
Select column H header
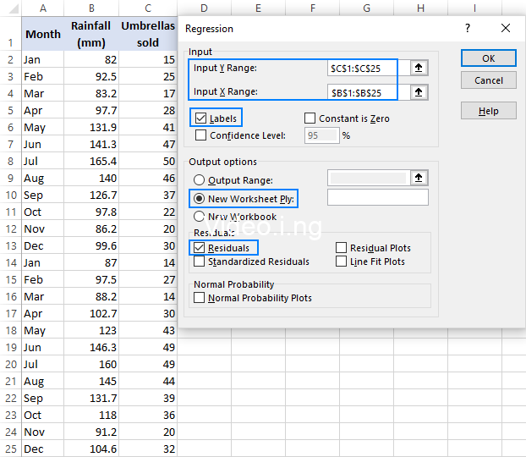click(420, 8)
